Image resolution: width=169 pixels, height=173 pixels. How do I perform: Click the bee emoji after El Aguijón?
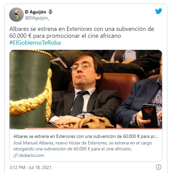(x=50, y=12)
